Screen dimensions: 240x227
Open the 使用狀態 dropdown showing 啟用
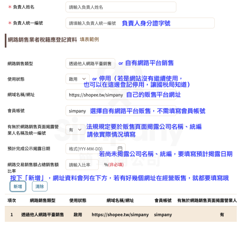pos(77,79)
